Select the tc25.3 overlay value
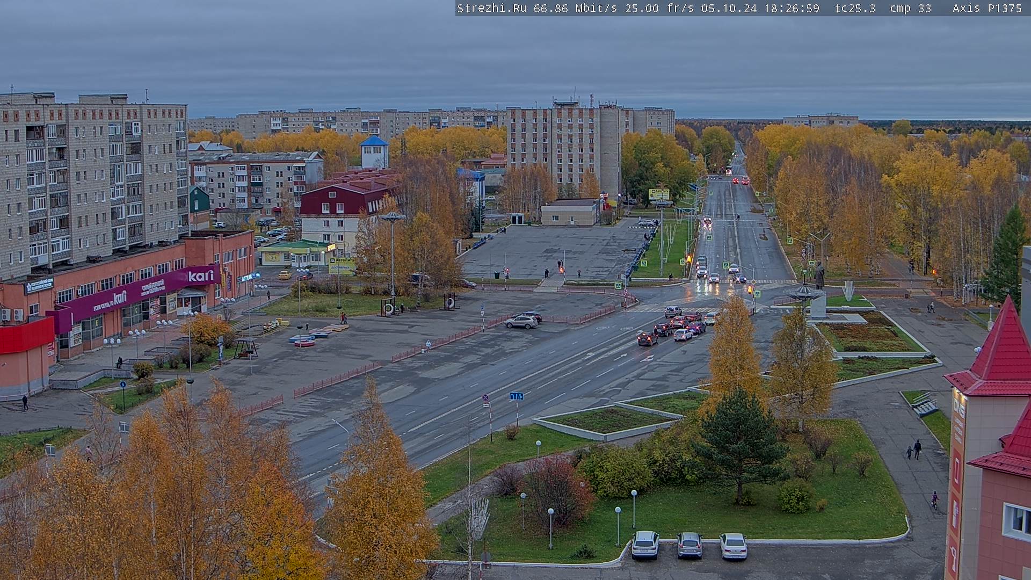This screenshot has height=580, width=1031. pos(855,8)
